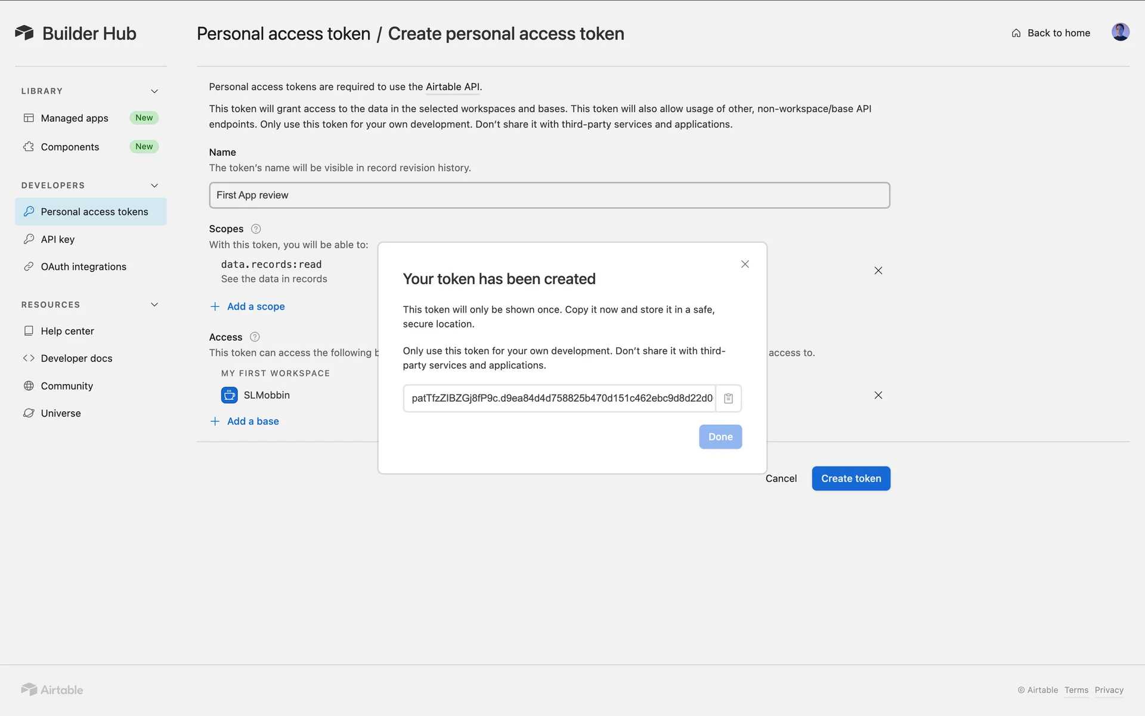Close the token created dialog

point(745,264)
